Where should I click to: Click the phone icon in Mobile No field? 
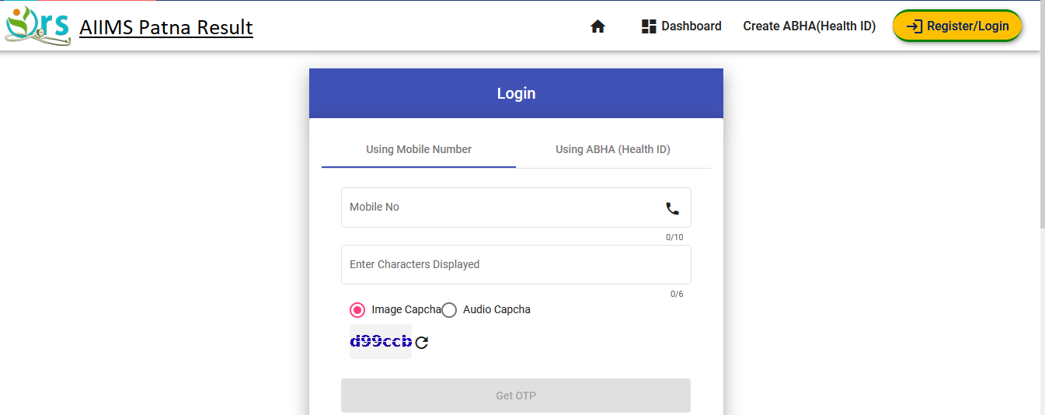point(672,208)
